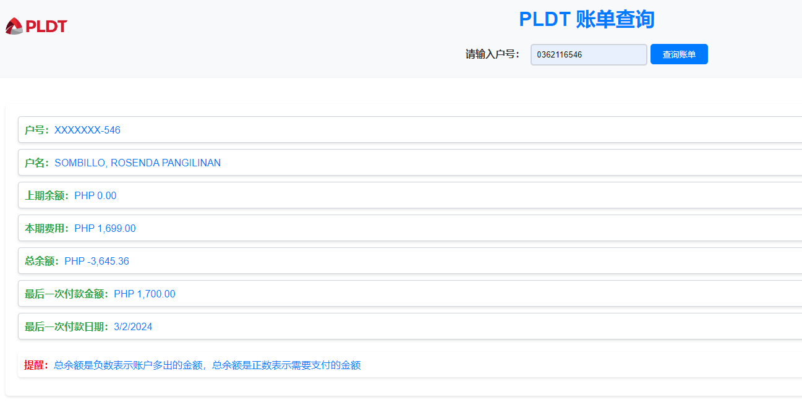The width and height of the screenshot is (802, 405).
Task: Click the account number input field
Action: pyautogui.click(x=589, y=54)
